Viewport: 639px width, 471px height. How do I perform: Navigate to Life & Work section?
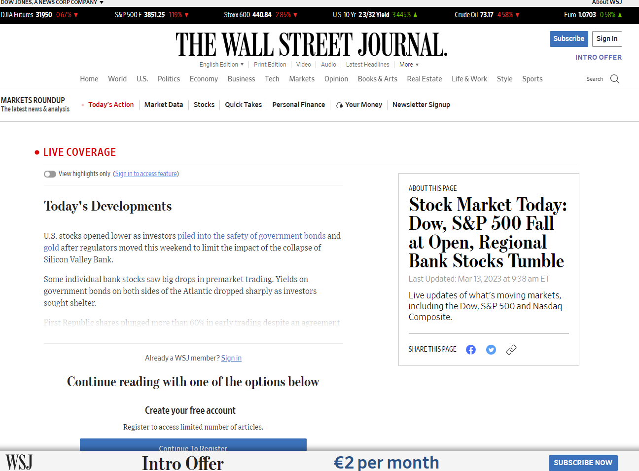pos(469,79)
